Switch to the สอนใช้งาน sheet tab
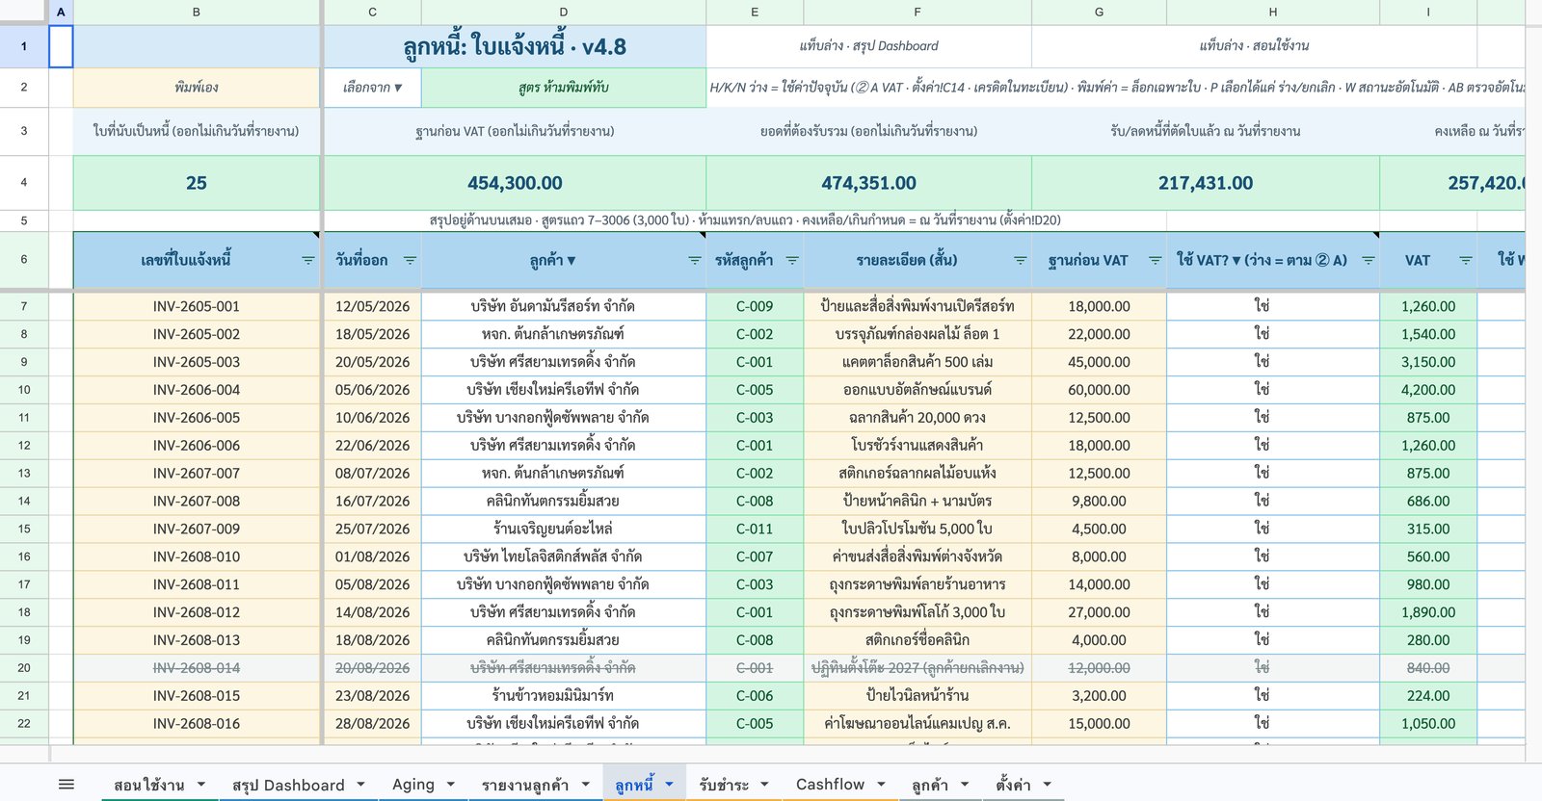Screen dimensions: 1542x801 pyautogui.click(x=148, y=785)
